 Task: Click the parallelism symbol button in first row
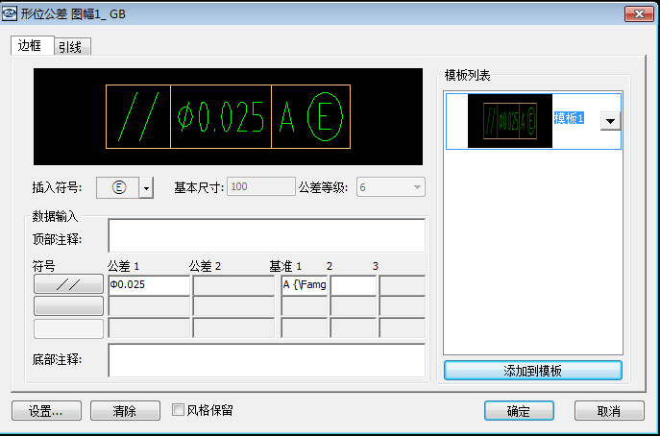[x=68, y=284]
